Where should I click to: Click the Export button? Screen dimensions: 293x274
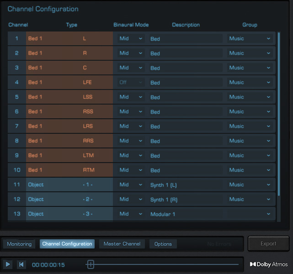coord(268,244)
